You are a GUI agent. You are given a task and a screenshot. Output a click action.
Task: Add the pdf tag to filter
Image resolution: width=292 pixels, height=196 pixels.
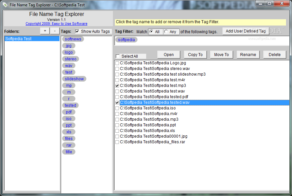[69, 112]
